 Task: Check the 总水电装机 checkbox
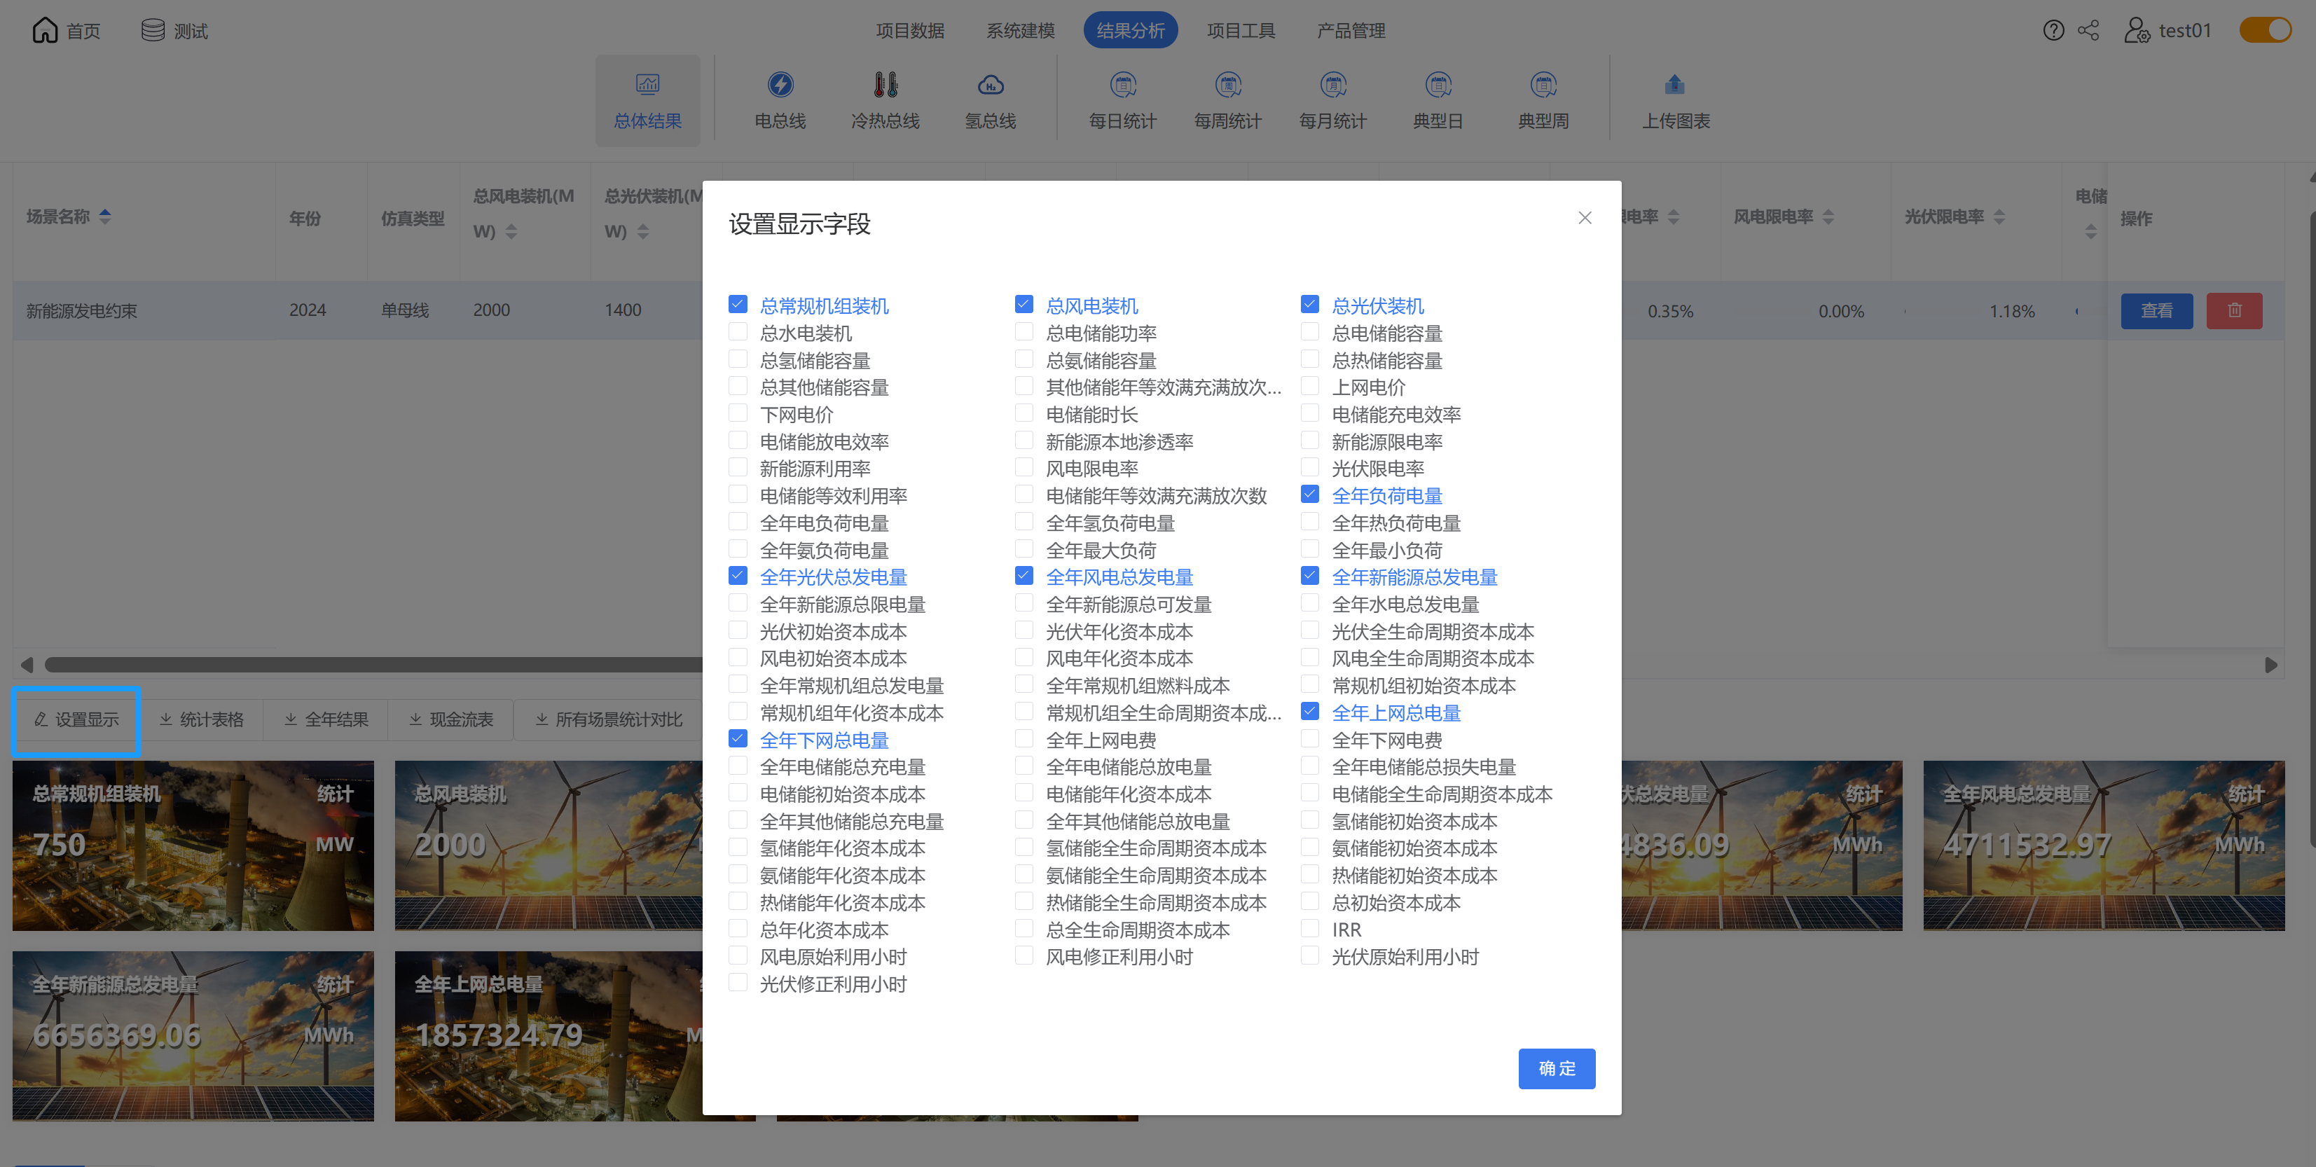[x=738, y=332]
